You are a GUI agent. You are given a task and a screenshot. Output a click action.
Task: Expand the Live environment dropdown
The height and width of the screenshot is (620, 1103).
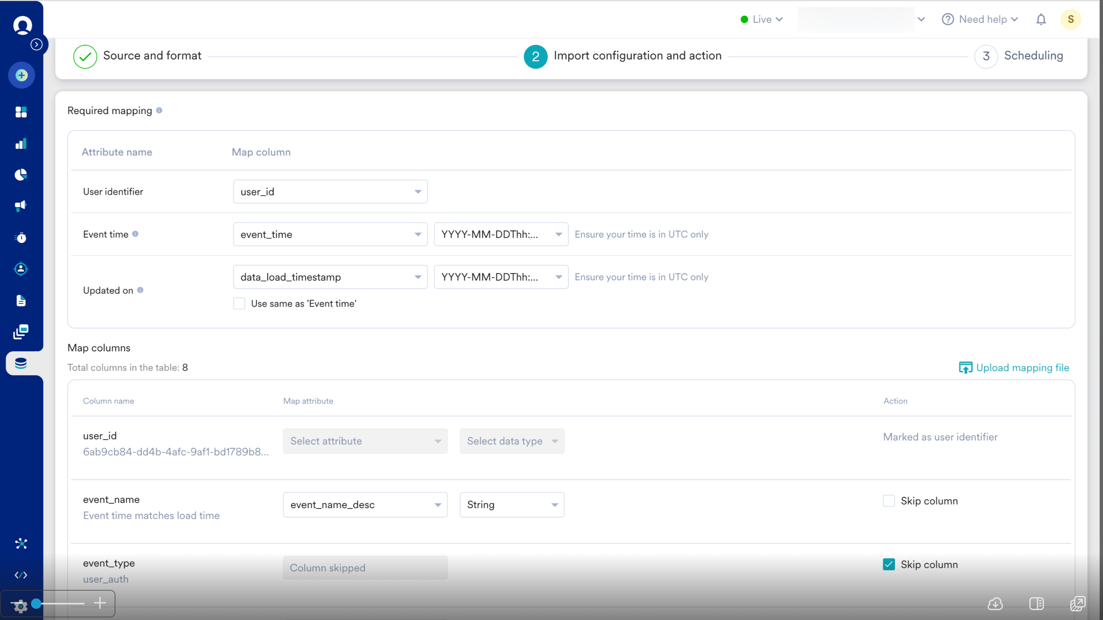tap(762, 19)
